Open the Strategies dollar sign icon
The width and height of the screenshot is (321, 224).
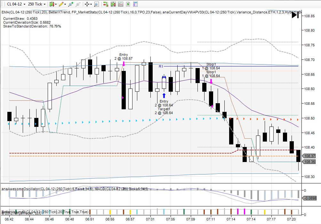click(x=128, y=4)
